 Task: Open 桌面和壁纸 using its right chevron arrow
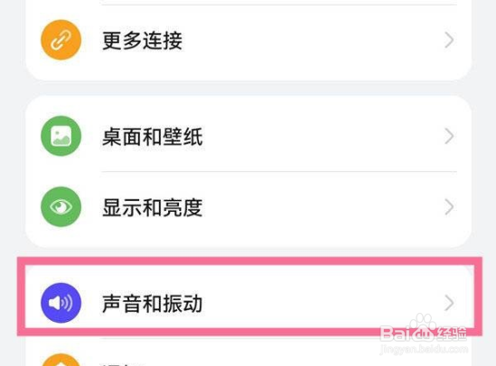[449, 136]
